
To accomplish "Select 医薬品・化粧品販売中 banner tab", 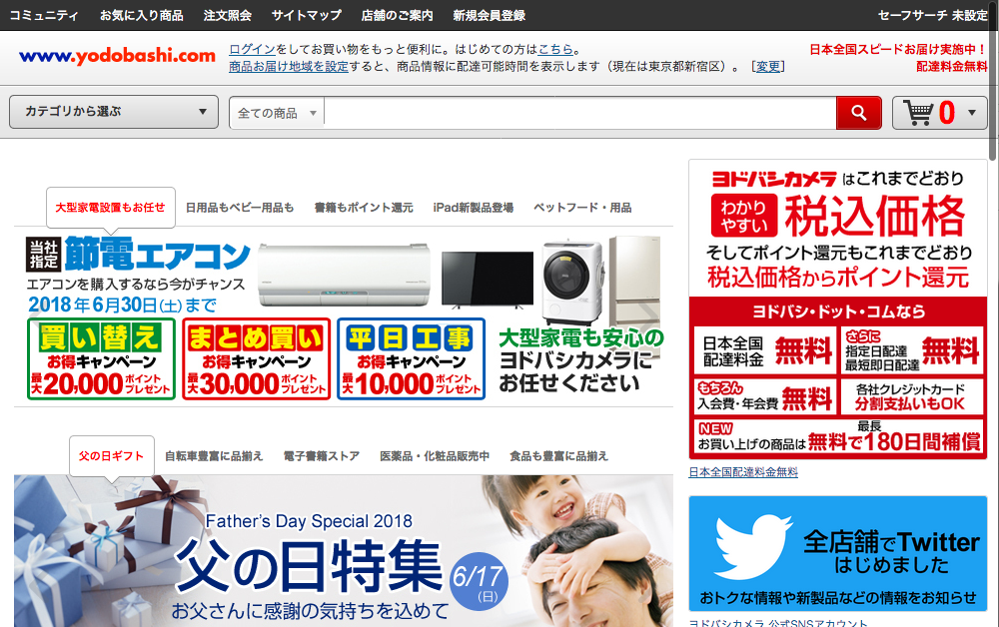I will click(x=435, y=455).
